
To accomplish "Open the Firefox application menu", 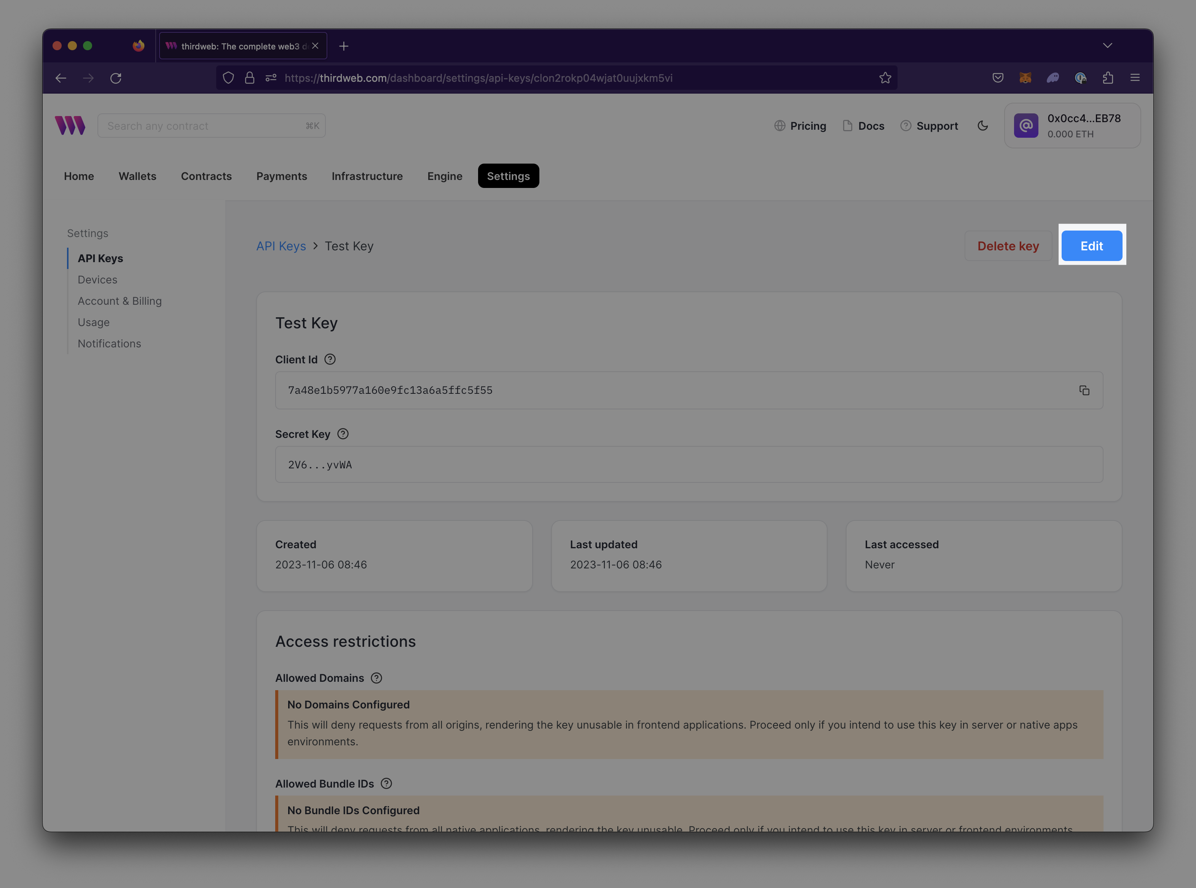I will pos(1135,78).
